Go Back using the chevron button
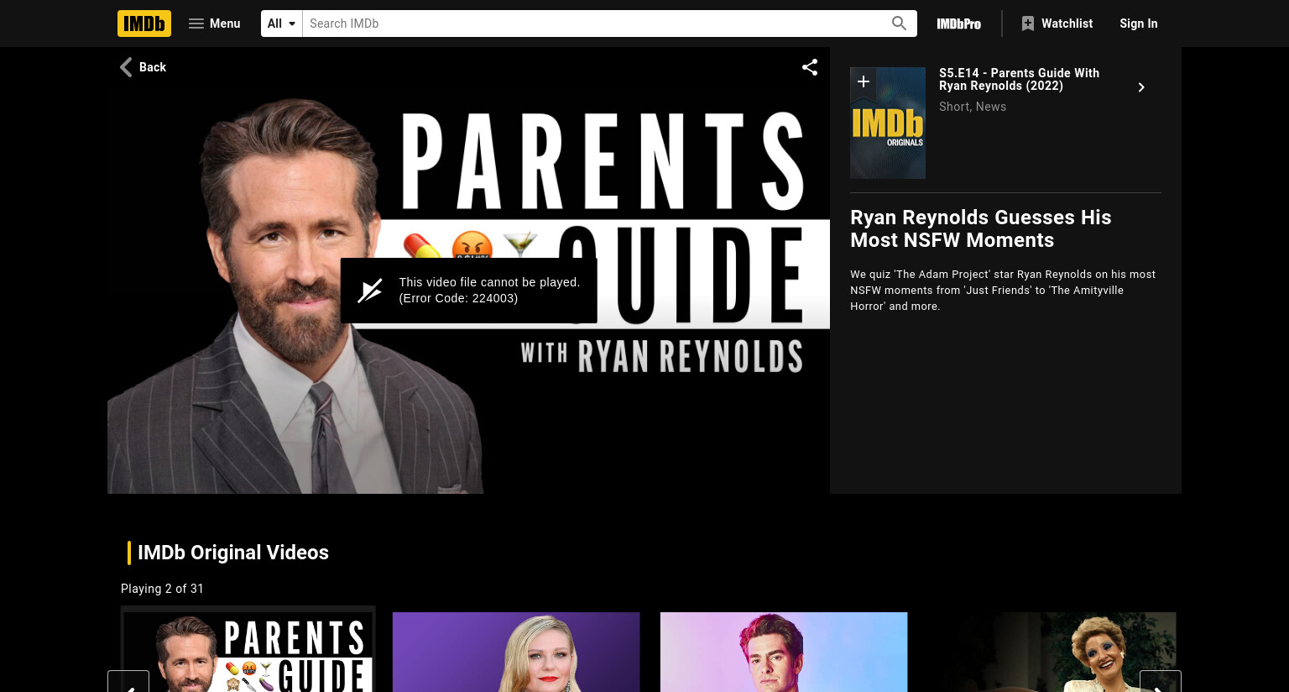This screenshot has width=1289, height=692. (143, 67)
